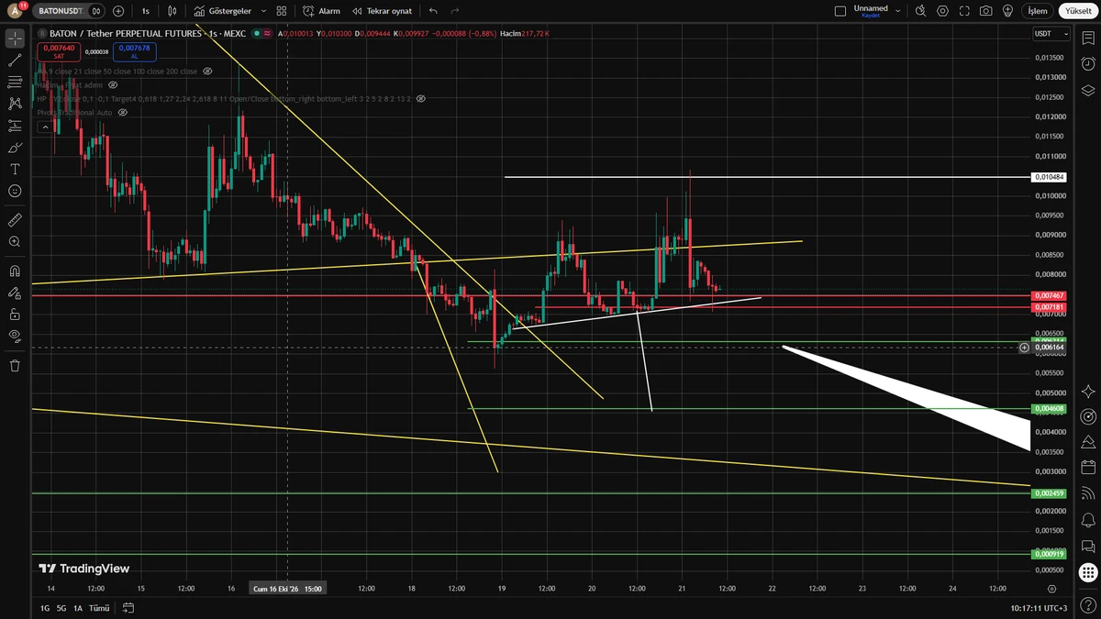The height and width of the screenshot is (619, 1101).
Task: Open the indicator templates grid
Action: (x=282, y=11)
